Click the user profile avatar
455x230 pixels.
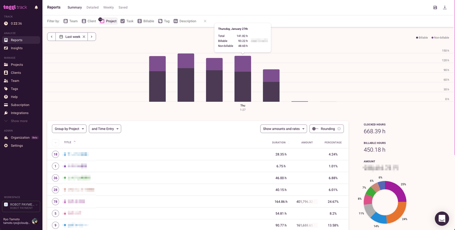35,221
